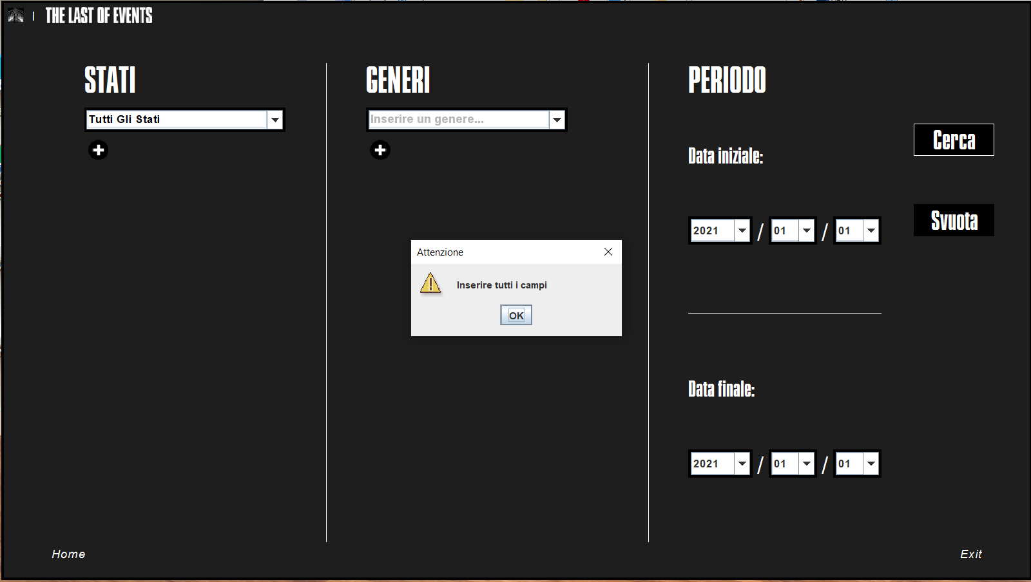
Task: Click the Inserire tutti i campi message
Action: (502, 285)
